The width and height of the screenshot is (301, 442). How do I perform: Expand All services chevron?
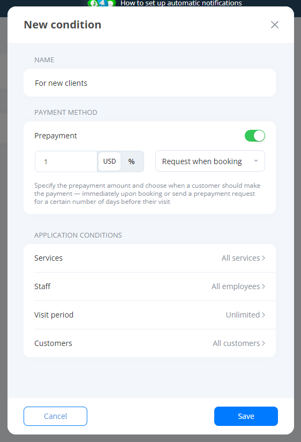tap(264, 258)
